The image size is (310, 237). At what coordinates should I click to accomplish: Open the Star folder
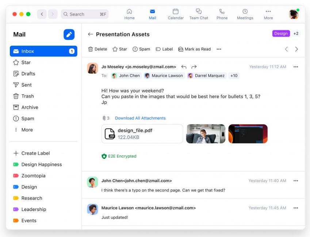pos(43,62)
